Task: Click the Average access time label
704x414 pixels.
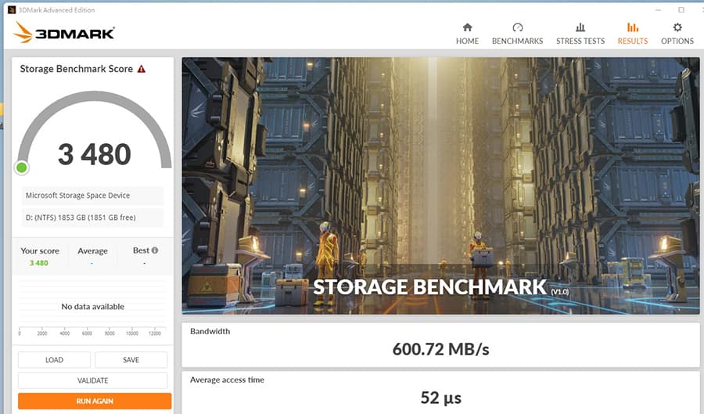Action: (x=227, y=380)
